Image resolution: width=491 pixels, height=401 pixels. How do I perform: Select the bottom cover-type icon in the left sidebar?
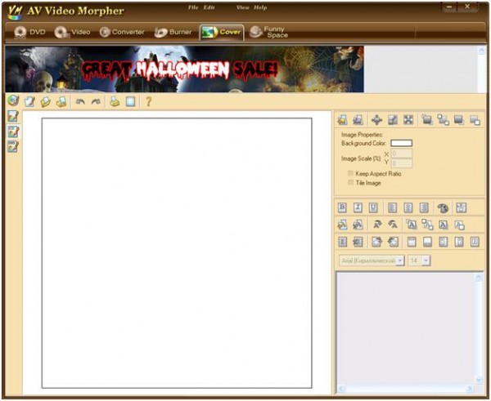(x=13, y=146)
